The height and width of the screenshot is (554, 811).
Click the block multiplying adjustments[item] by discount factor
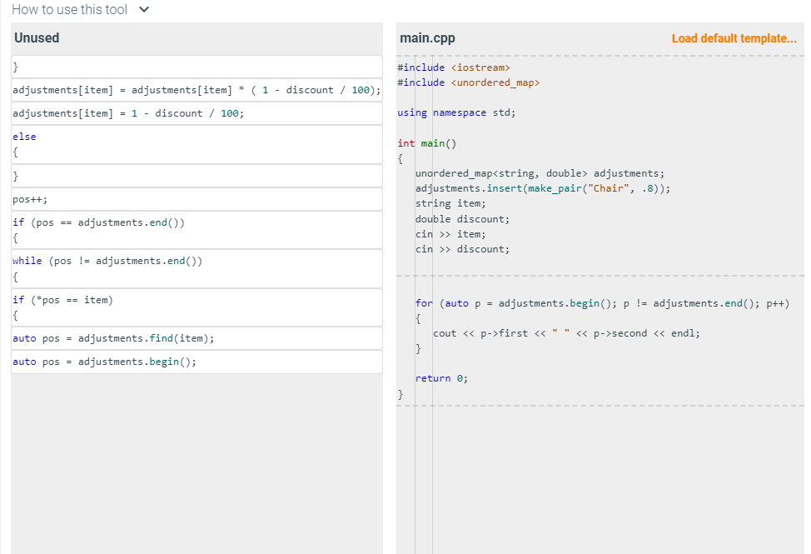197,89
